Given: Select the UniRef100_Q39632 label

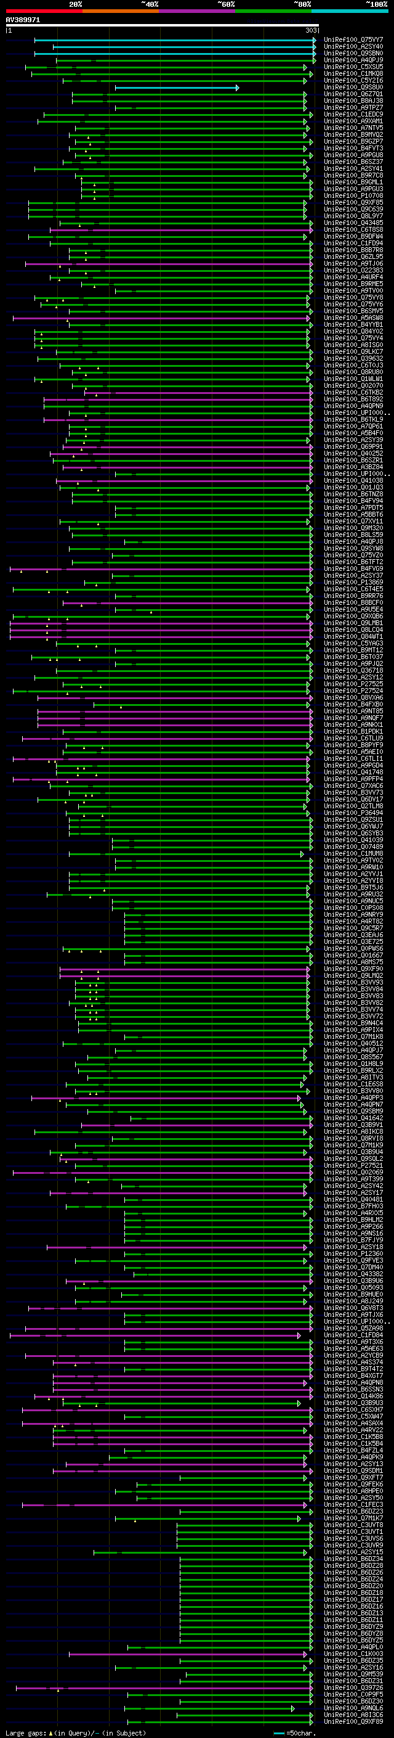Looking at the screenshot, I should tap(353, 358).
